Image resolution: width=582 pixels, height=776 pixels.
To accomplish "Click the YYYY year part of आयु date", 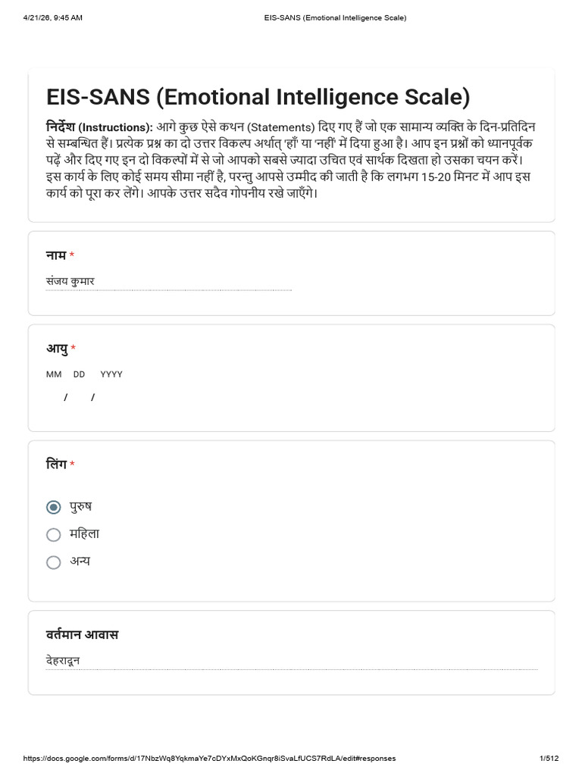I will click(111, 397).
